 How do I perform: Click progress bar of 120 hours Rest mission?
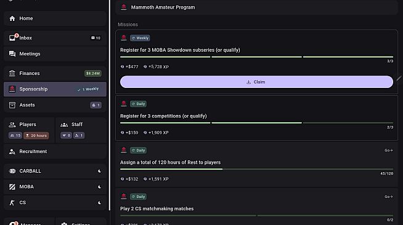(256, 169)
